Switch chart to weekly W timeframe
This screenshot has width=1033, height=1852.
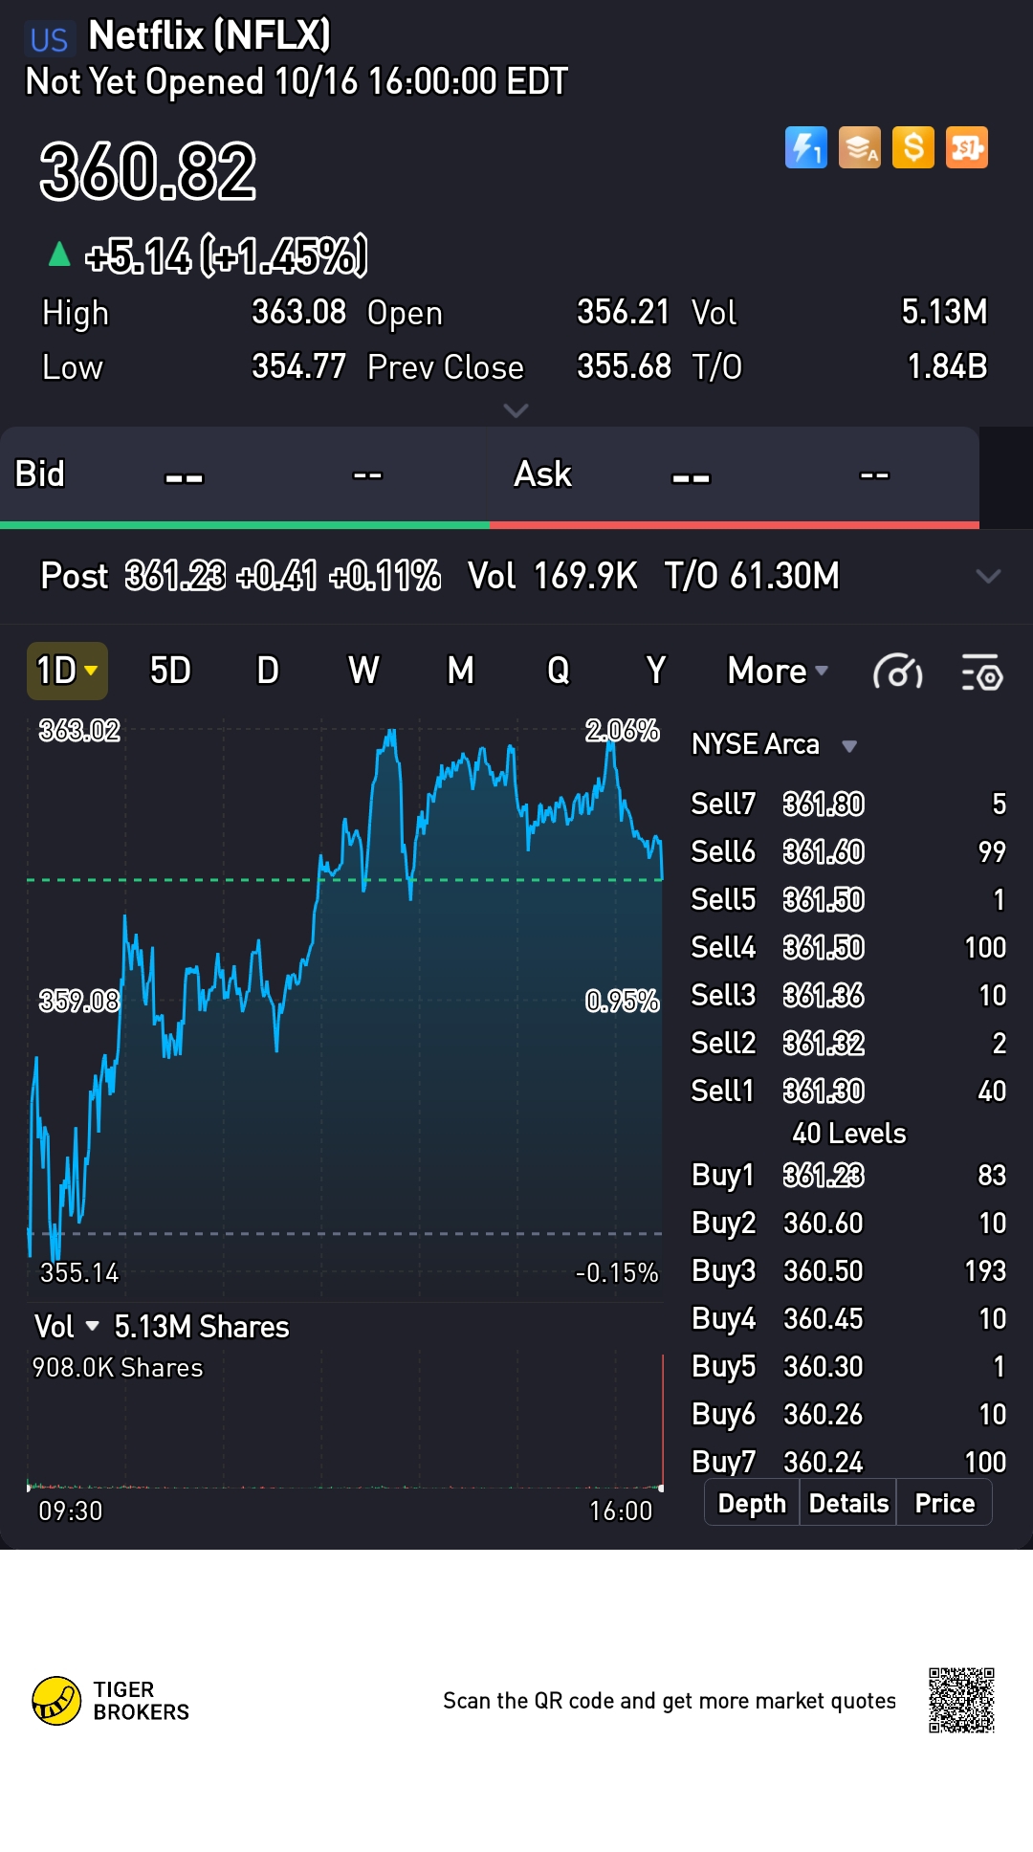363,672
